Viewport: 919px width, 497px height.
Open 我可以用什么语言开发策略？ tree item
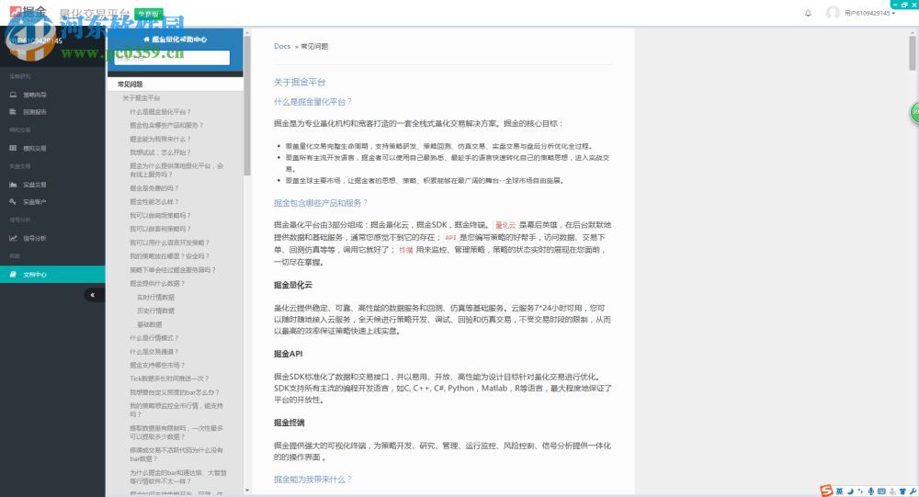coord(169,242)
